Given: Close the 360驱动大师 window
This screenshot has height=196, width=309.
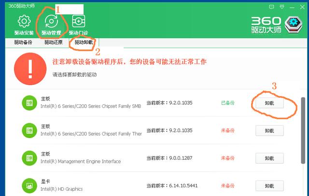Looking at the screenshot, I should [302, 7].
